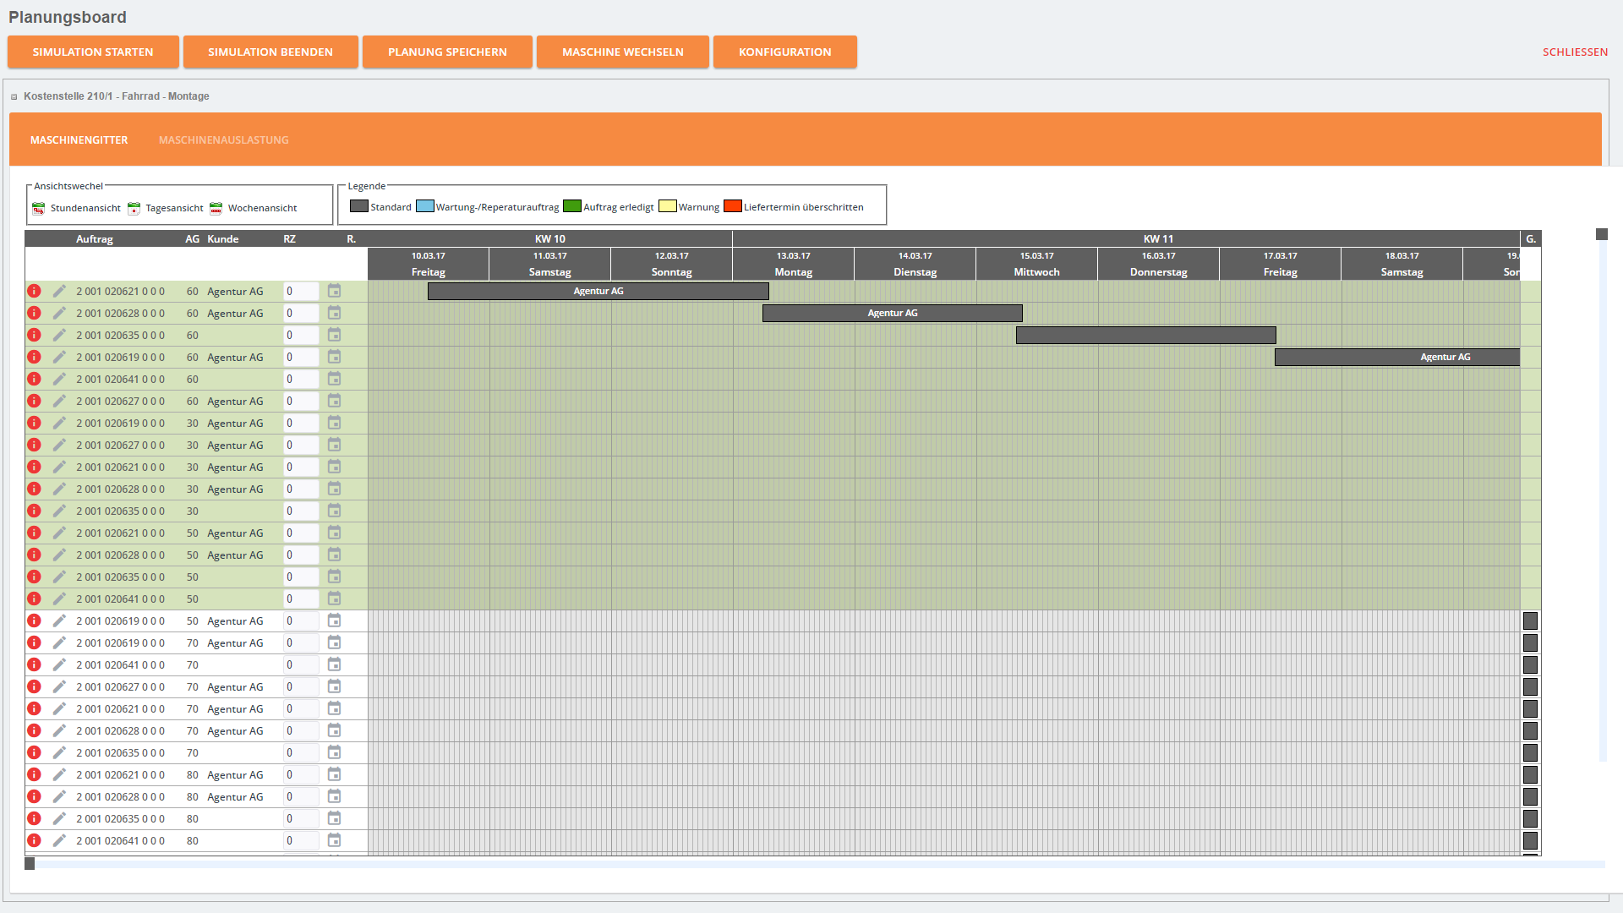This screenshot has height=913, width=1623.
Task: Click dark G. box in 020641 AG 80 row
Action: tap(1530, 840)
